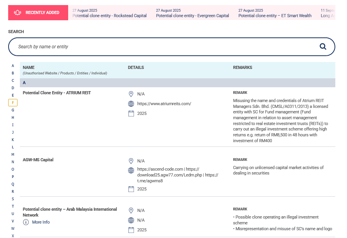Screen dimensions: 347x238
Task: Click the DETAILS column header
Action: (x=136, y=67)
